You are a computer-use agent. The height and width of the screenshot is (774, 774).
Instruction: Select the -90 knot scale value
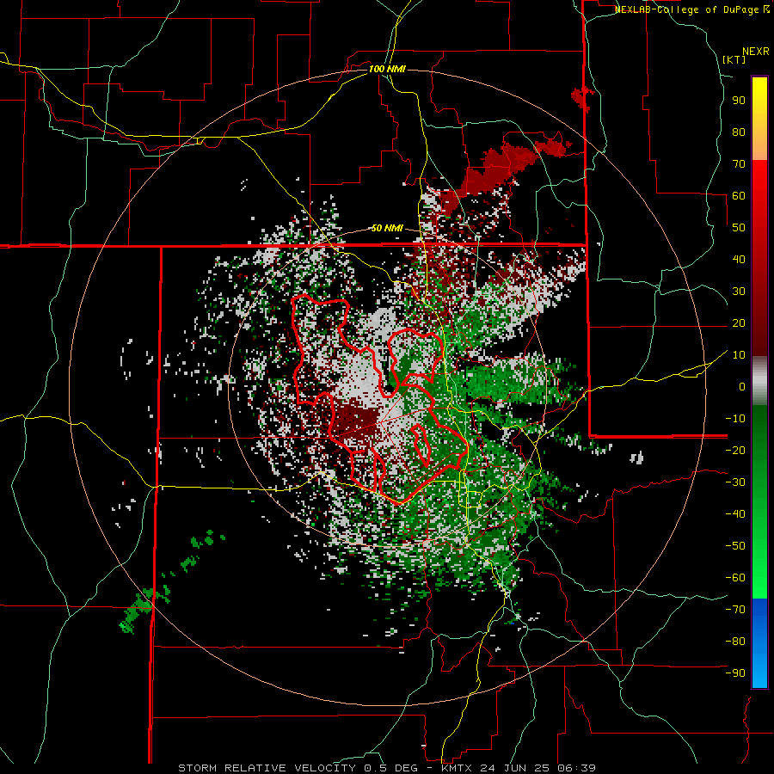735,673
